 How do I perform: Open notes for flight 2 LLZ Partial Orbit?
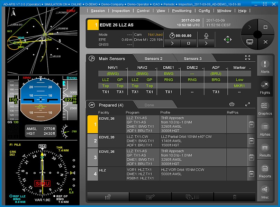point(251,141)
